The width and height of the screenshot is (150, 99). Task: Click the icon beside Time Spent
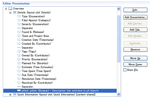(x=19, y=71)
